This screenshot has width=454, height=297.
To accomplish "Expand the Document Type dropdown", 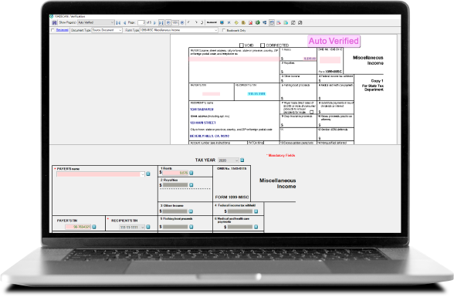I will (107, 30).
